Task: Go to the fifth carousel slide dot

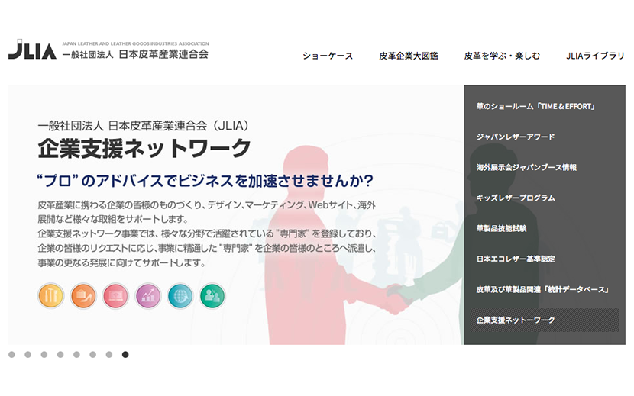Action: click(76, 354)
